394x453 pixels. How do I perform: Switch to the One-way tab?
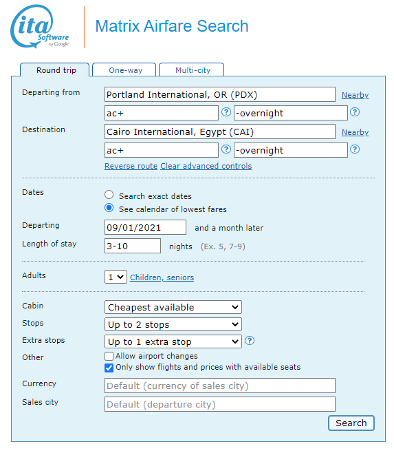tap(124, 70)
